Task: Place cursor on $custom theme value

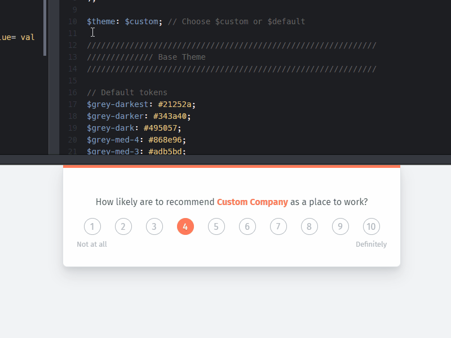Action: (x=142, y=21)
